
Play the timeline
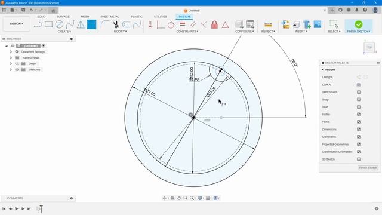click(x=17, y=208)
